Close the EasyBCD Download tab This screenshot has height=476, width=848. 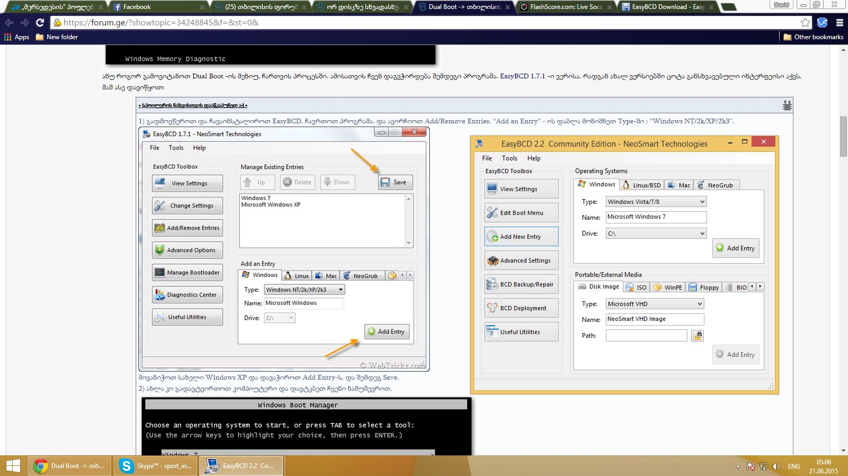coord(711,7)
